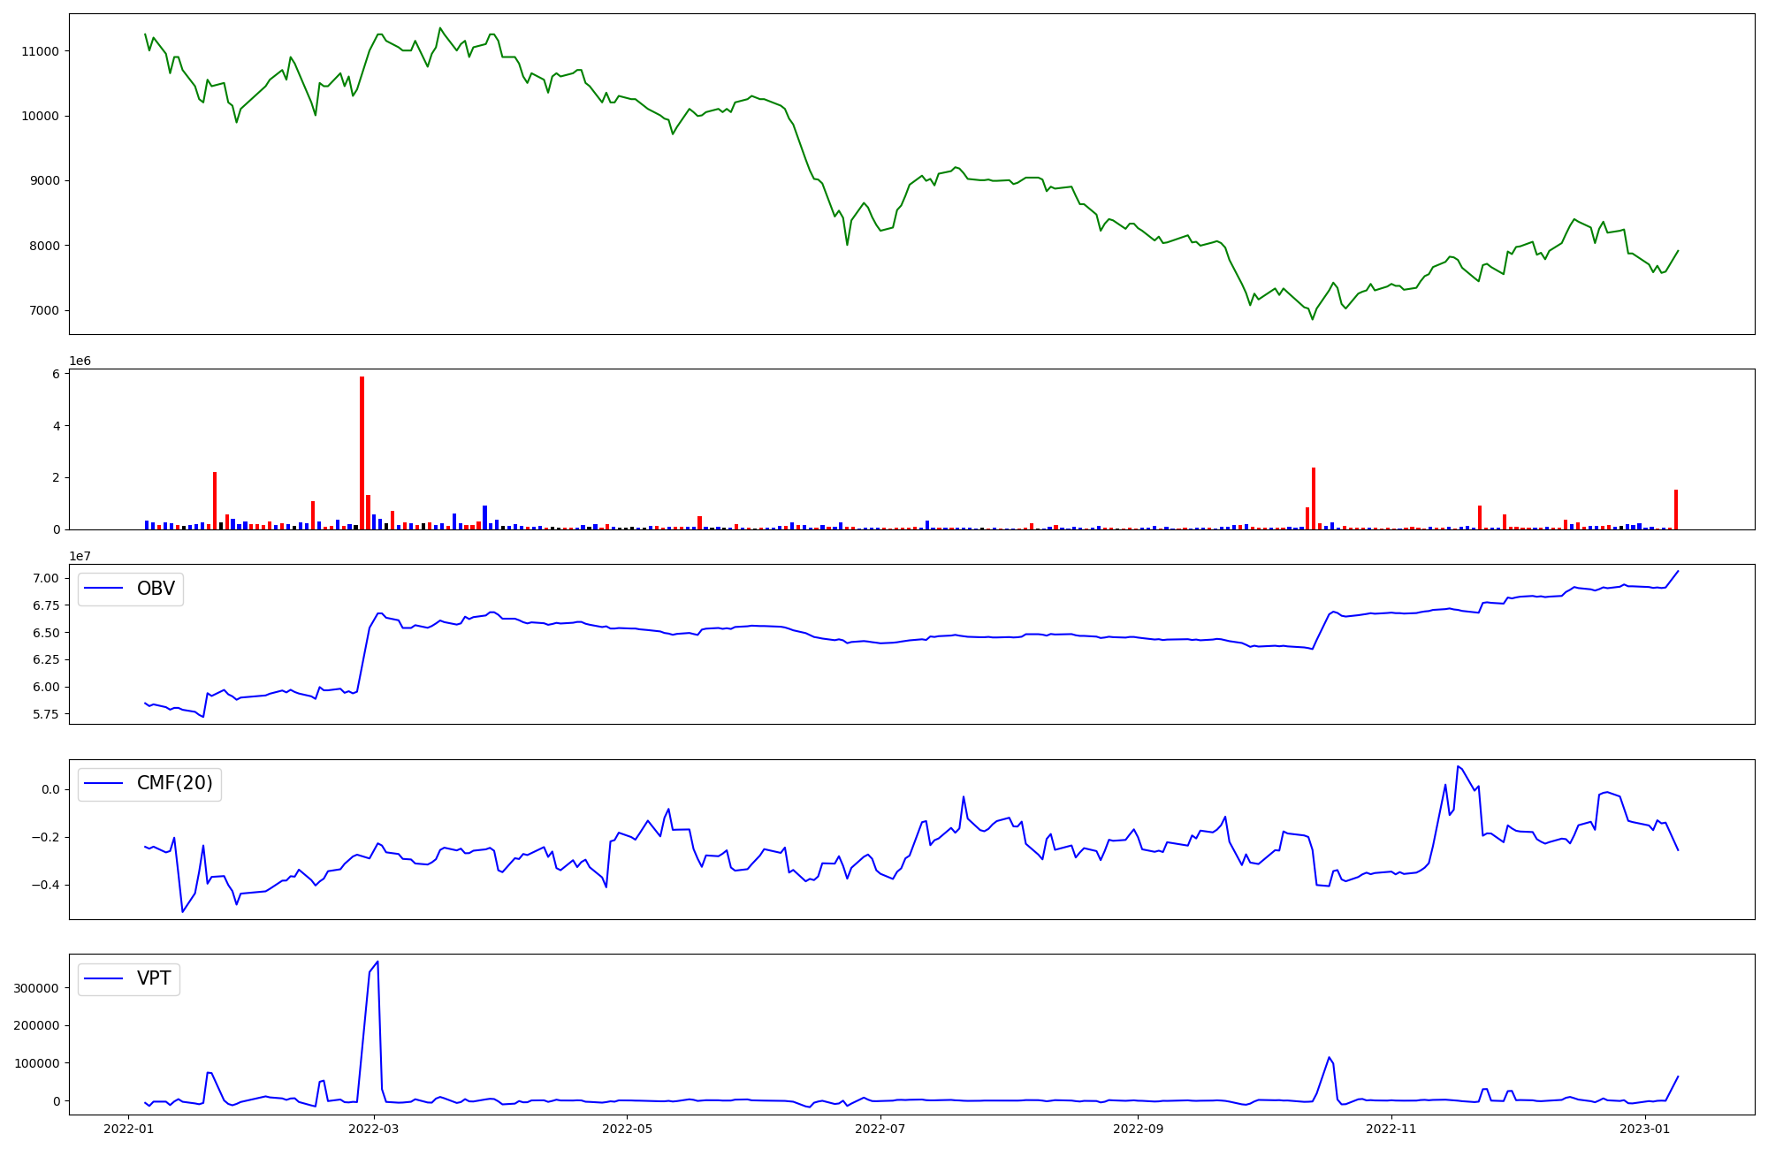Click the 2022-05 x-axis date label
This screenshot has height=1149, width=1768.
point(628,1129)
